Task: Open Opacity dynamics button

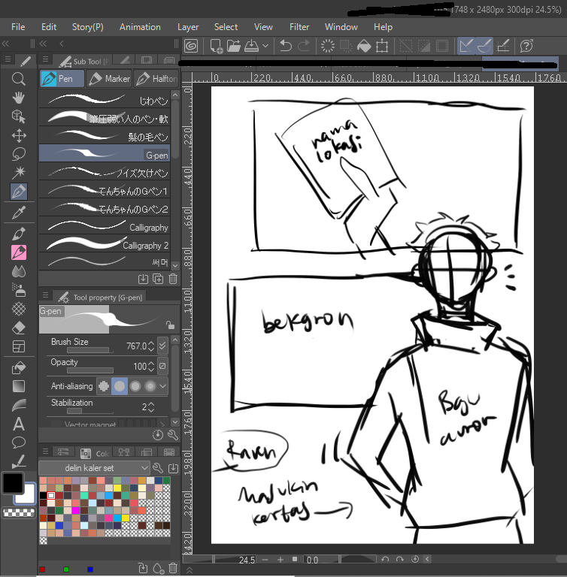Action: click(162, 366)
